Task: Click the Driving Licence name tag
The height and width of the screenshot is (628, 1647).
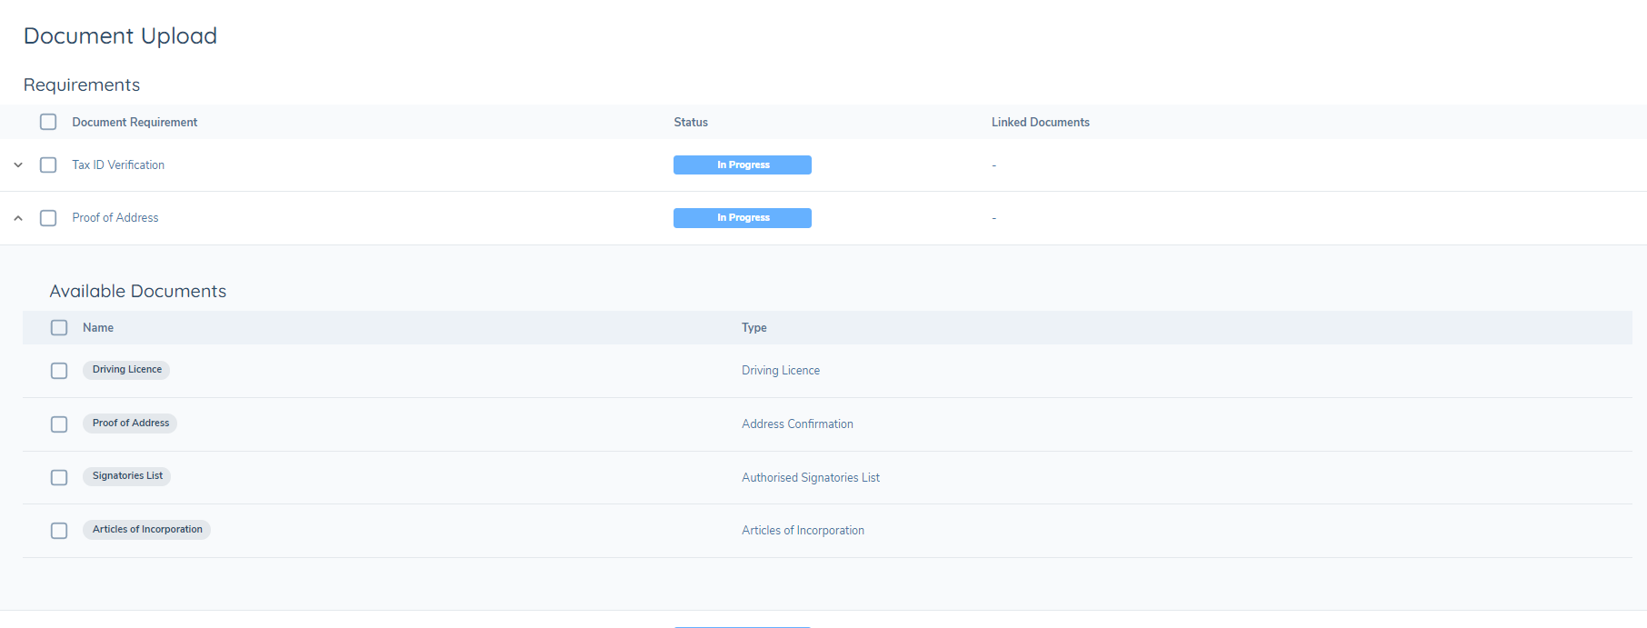Action: tap(126, 370)
